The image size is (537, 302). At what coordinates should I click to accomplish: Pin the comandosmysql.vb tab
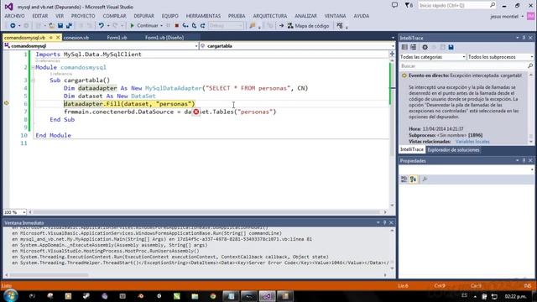click(x=51, y=37)
